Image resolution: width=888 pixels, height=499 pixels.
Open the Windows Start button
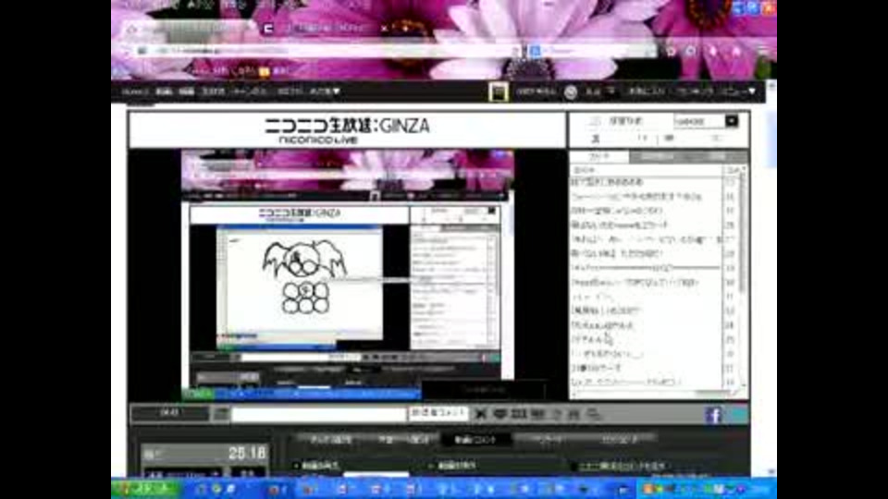tap(145, 490)
